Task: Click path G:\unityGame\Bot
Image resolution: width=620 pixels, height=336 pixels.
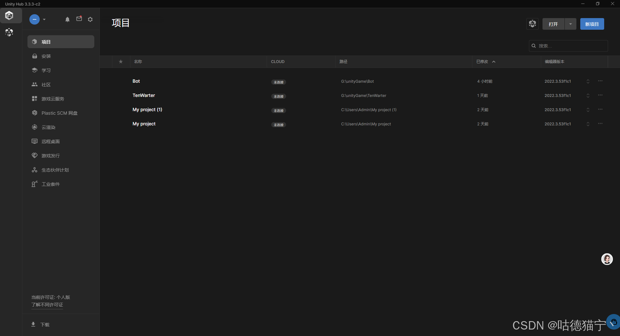Action: (357, 81)
